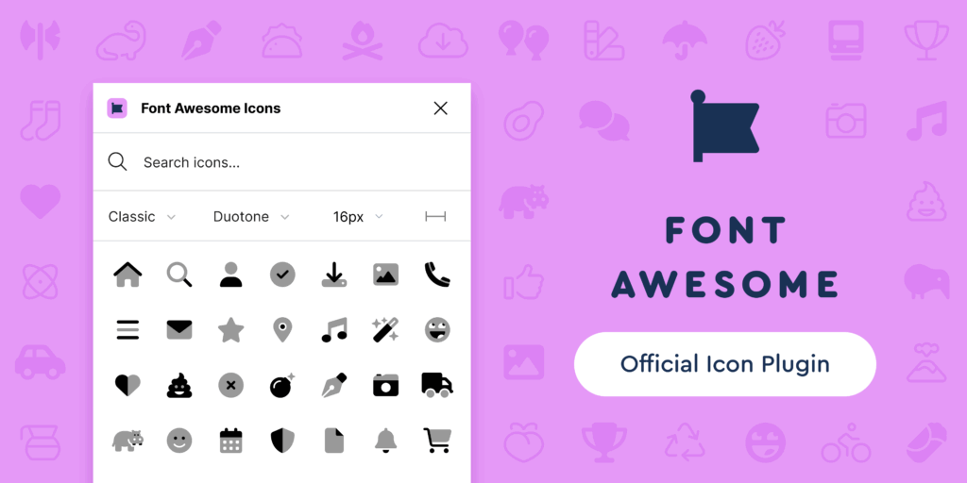
Task: Toggle the fixed width icon option
Action: [x=435, y=217]
